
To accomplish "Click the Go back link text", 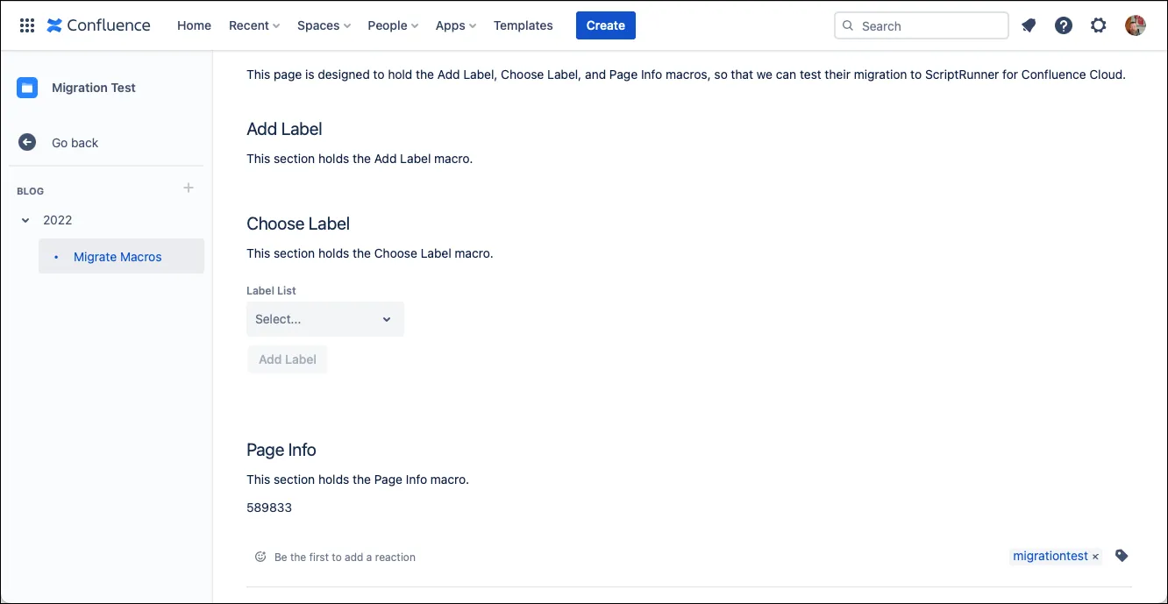I will click(75, 143).
